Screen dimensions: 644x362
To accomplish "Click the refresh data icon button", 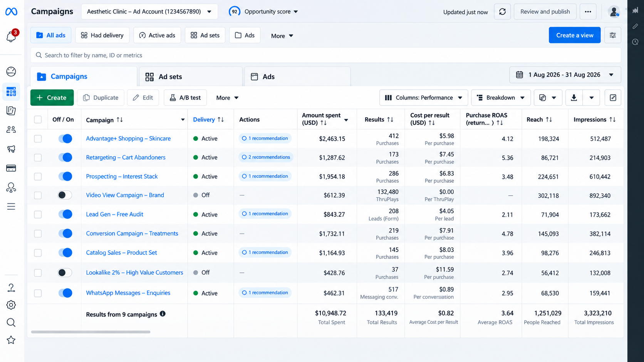I will coord(502,12).
